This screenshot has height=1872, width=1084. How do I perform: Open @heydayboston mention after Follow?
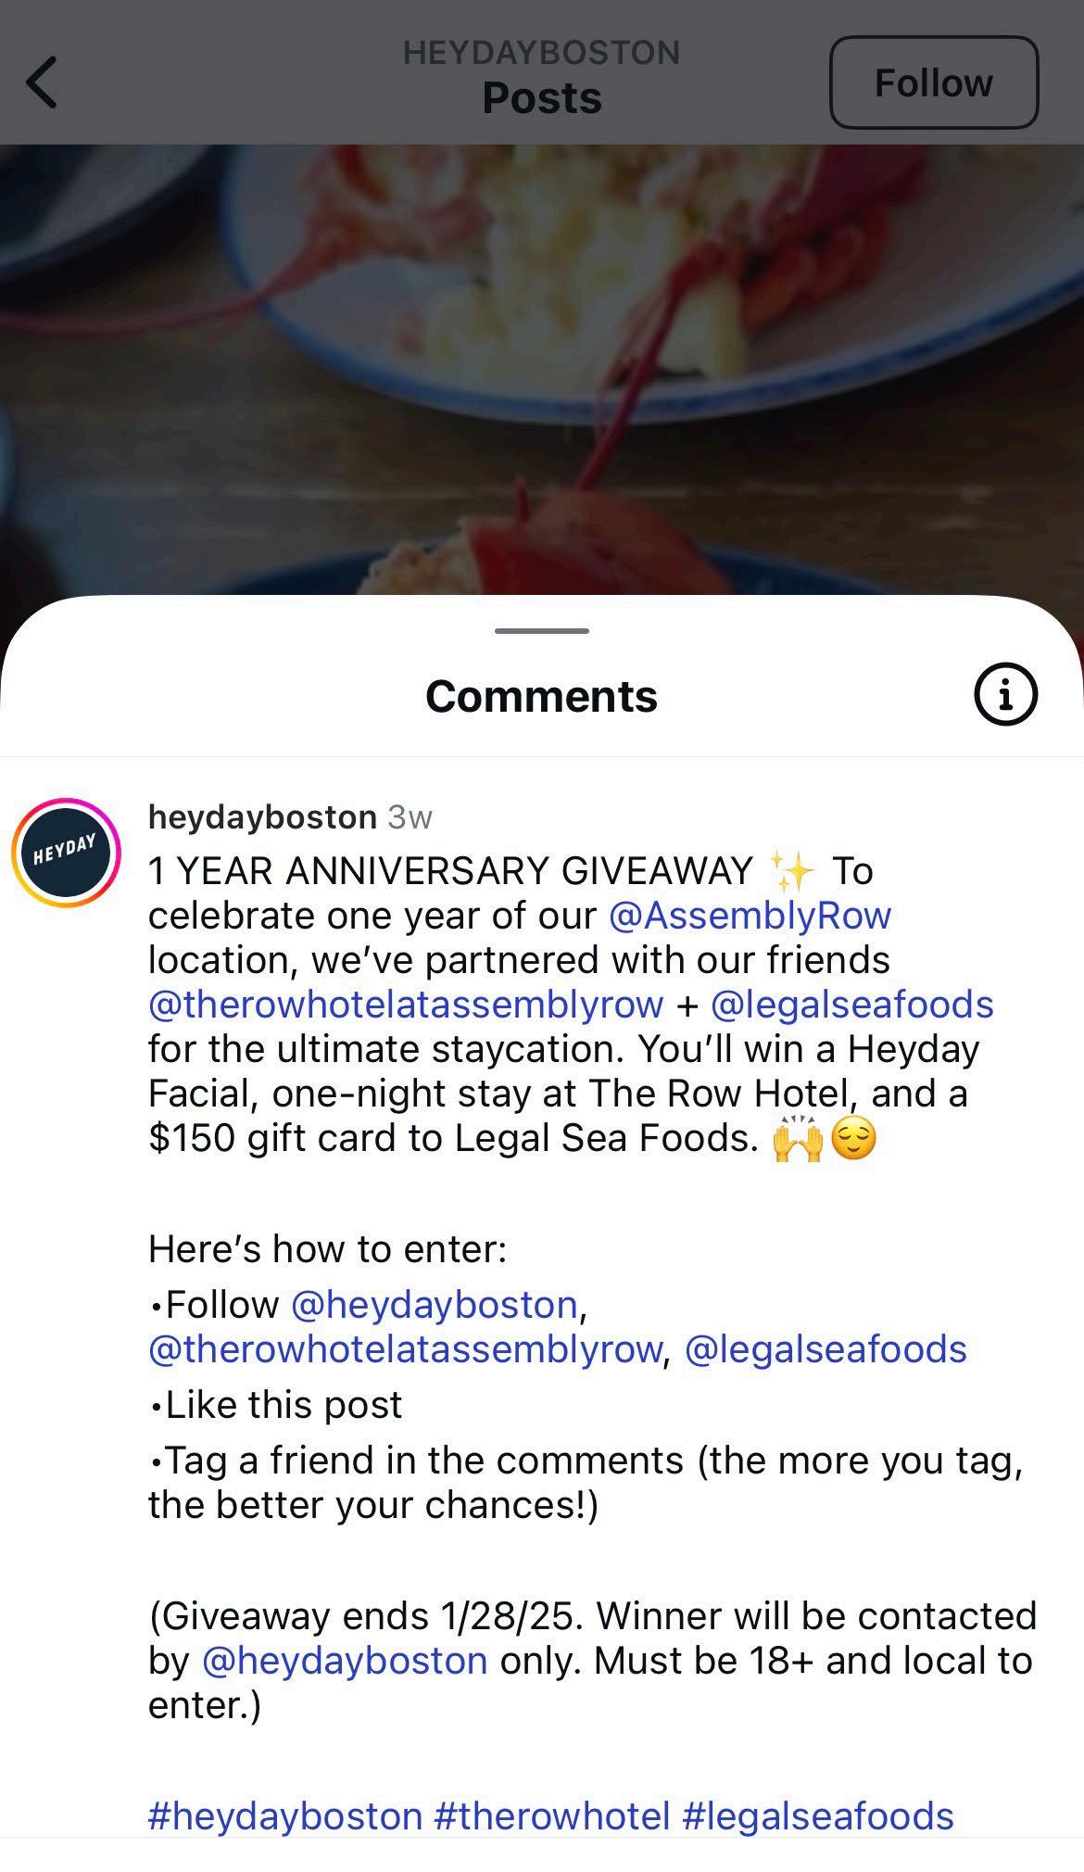[435, 1305]
